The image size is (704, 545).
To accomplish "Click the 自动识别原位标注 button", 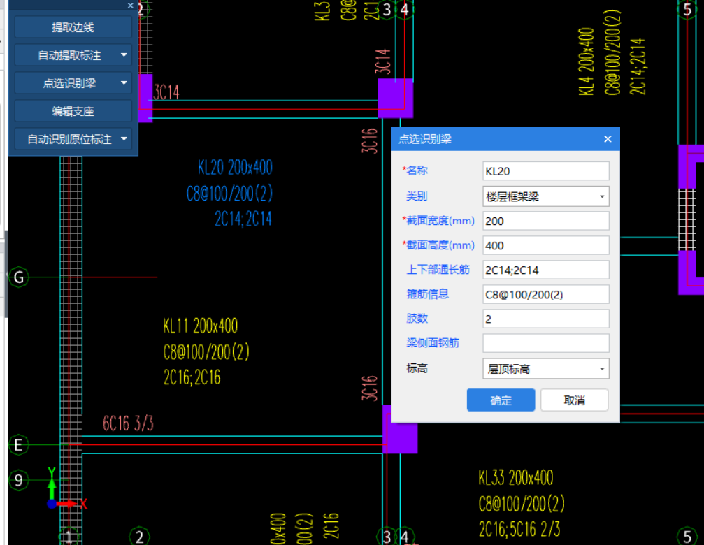I will (x=69, y=139).
